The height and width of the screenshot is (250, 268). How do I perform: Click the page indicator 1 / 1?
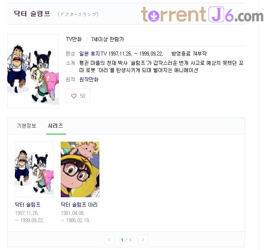126,240
